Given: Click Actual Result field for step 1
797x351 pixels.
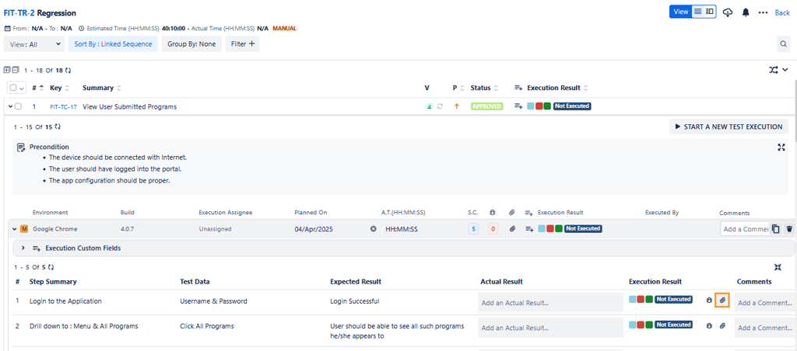Looking at the screenshot, I should point(551,302).
